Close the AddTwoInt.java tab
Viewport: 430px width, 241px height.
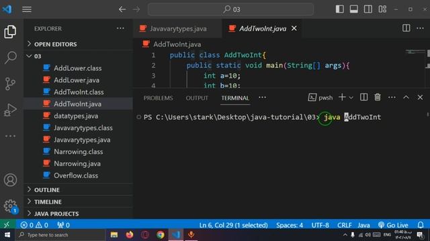[x=294, y=28]
